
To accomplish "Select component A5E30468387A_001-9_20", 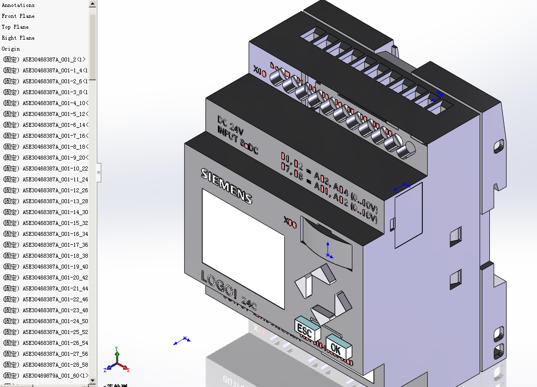I will tap(45, 158).
